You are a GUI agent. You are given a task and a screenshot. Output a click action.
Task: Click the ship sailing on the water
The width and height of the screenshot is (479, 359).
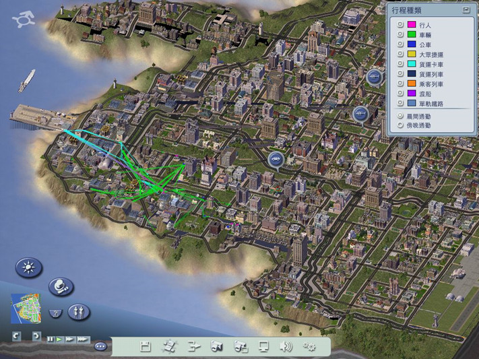[x=26, y=81]
